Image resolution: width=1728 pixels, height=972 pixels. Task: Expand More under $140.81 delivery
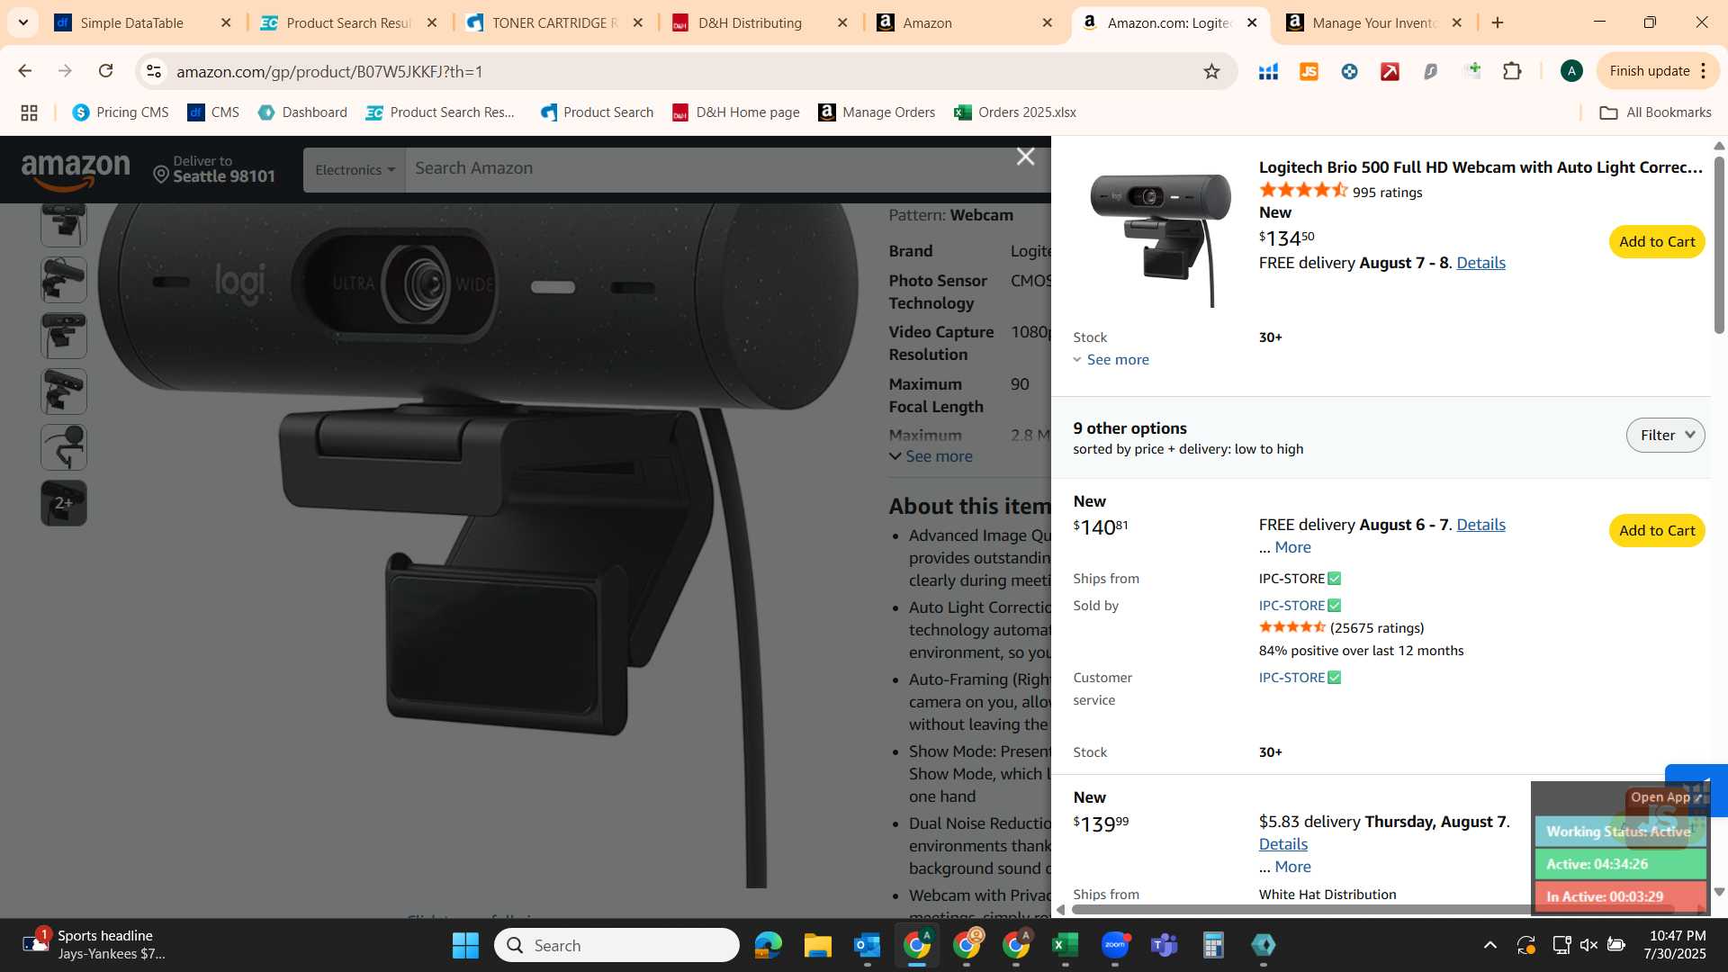[x=1292, y=547]
